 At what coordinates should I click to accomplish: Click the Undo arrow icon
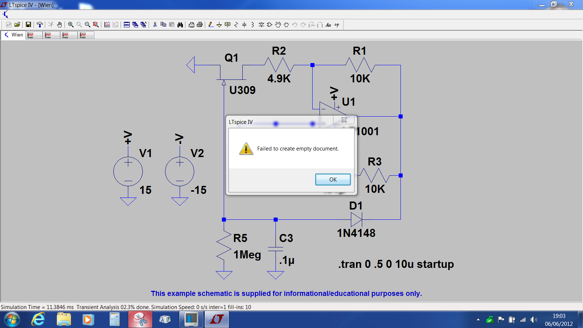pyautogui.click(x=295, y=25)
